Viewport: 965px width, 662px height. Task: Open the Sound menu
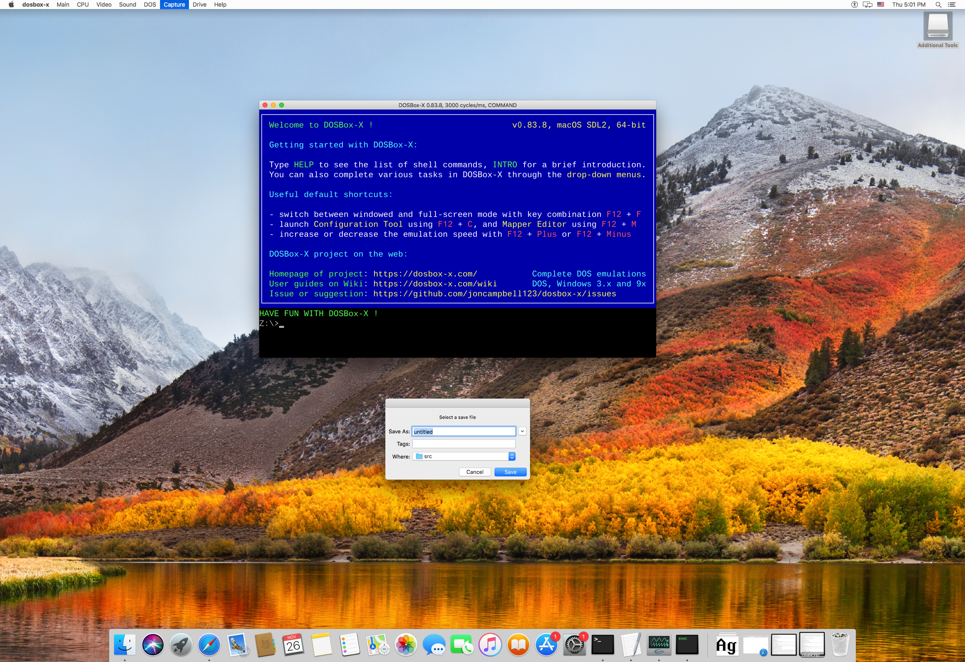click(x=127, y=5)
